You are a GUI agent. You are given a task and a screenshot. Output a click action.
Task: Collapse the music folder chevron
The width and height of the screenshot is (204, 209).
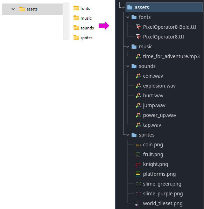(x=128, y=47)
